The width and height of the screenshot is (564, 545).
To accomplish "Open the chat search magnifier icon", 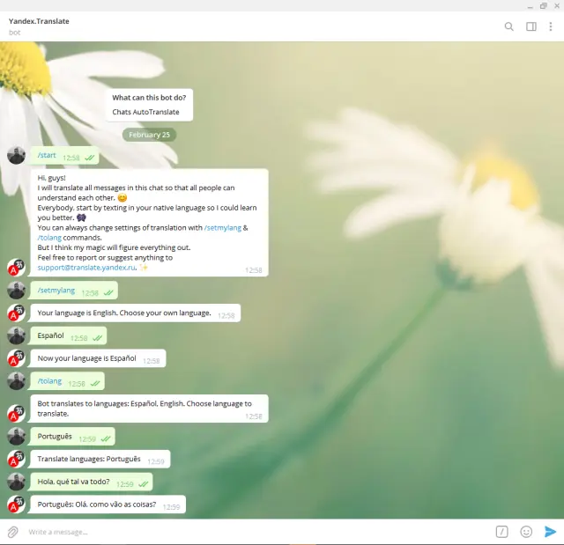I will 508,26.
